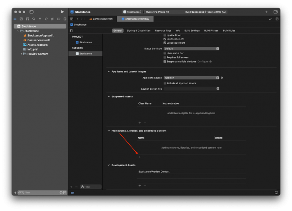The width and height of the screenshot is (292, 211).
Task: Click the plus under Development Assets
Action: click(140, 185)
